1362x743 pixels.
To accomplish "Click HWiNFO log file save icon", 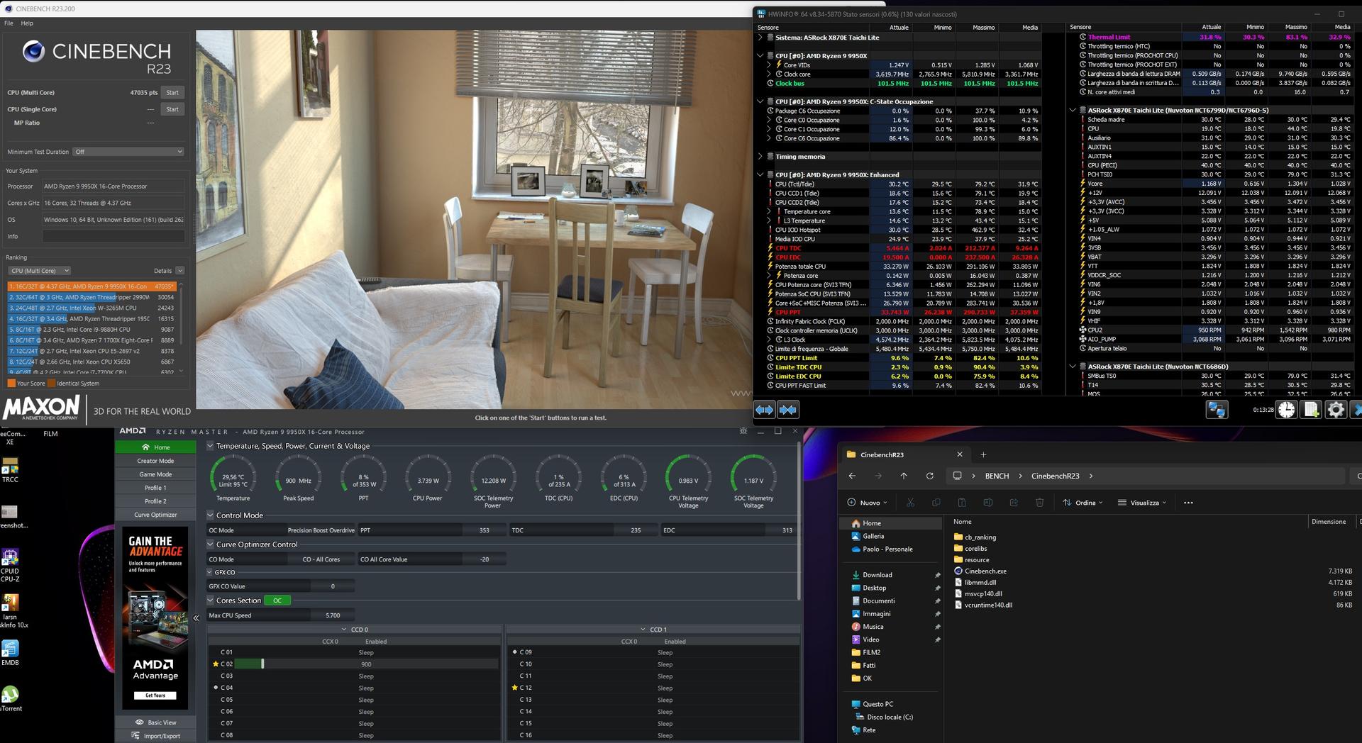I will coord(1311,410).
